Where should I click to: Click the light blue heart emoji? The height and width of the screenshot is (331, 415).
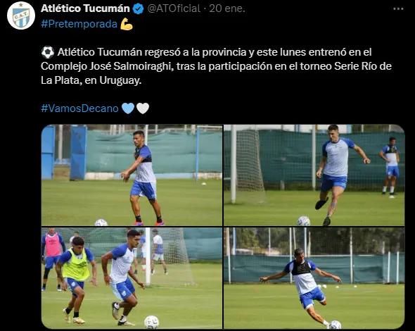(x=128, y=108)
